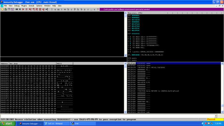
Task: Select stack row with MFC42.73E7B99C
Action: pyautogui.click(x=174, y=67)
